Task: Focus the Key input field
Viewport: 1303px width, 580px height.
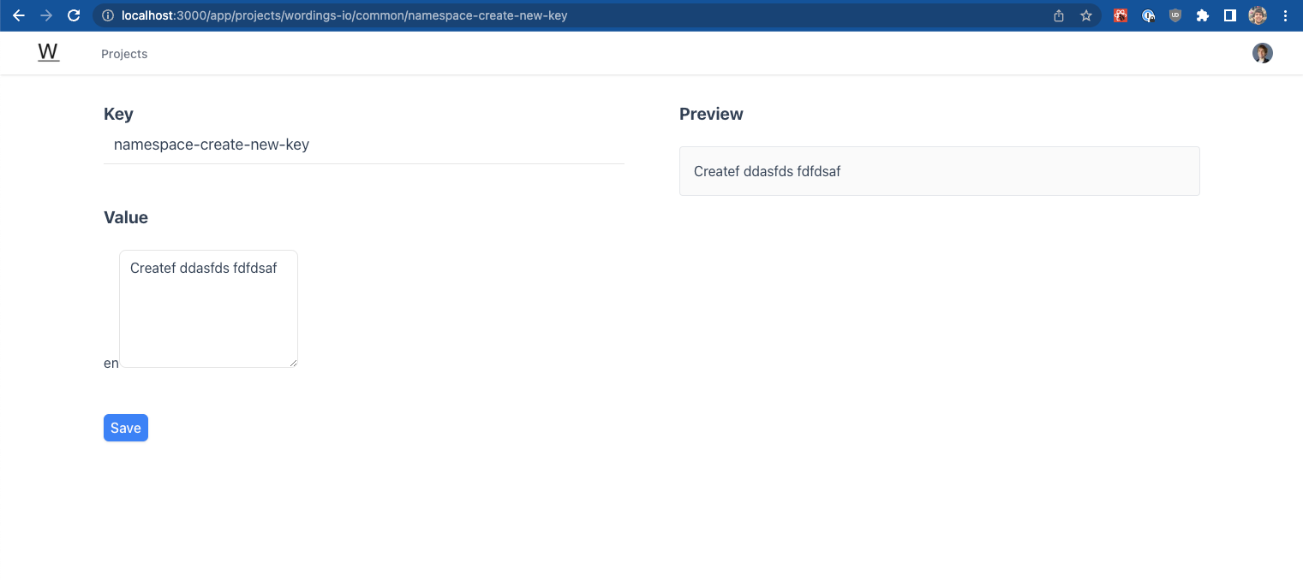Action: [x=364, y=145]
